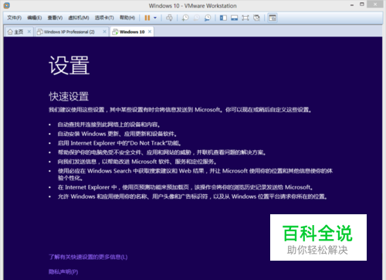The image size is (386, 280).
Task: Click the console view icon at toolbar end
Action: [x=273, y=18]
